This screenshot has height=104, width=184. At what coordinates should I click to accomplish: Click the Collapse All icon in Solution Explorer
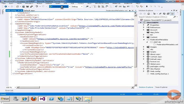168,14
